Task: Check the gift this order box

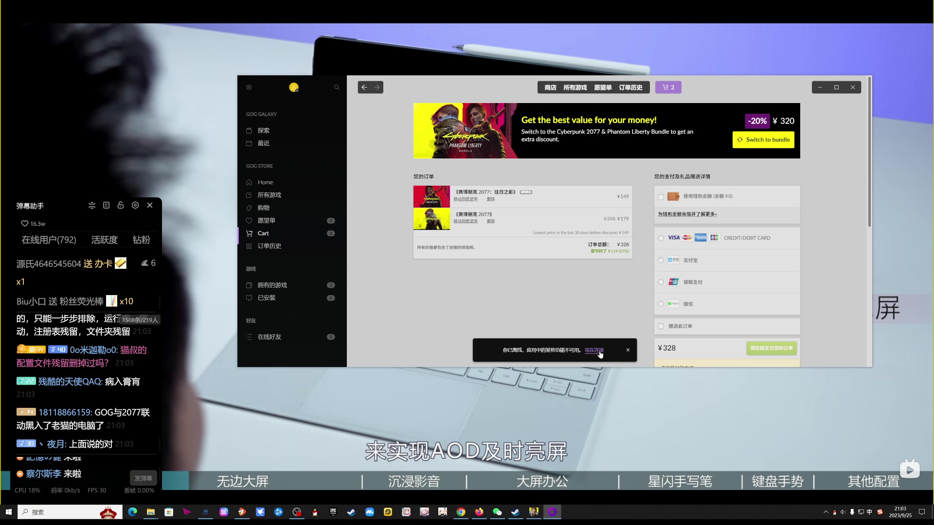Action: point(661,326)
